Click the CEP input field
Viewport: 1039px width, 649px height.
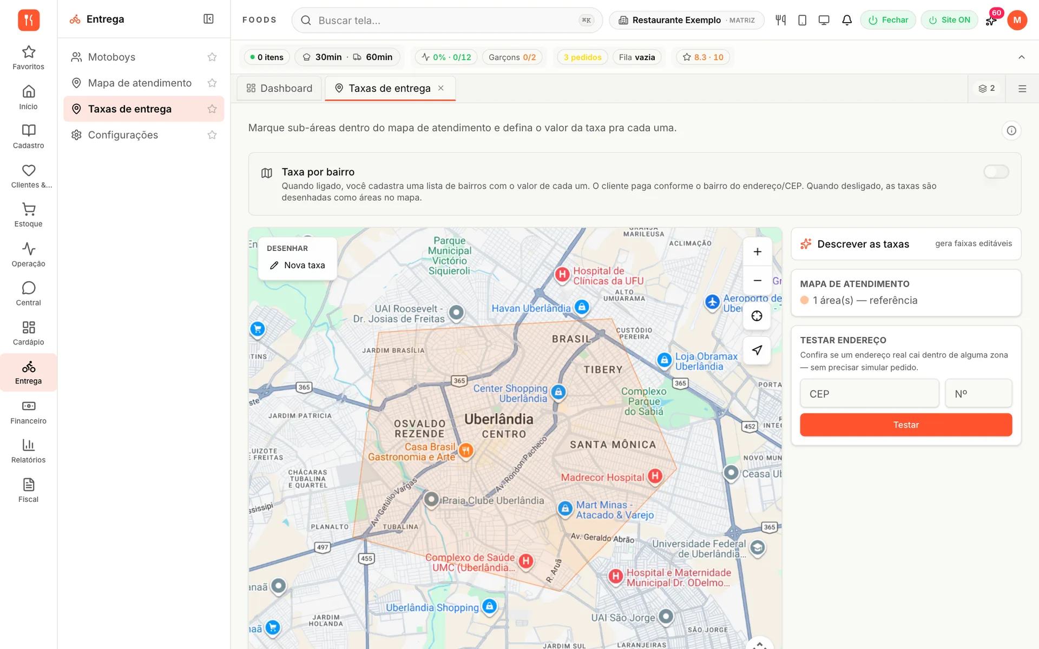pyautogui.click(x=869, y=394)
